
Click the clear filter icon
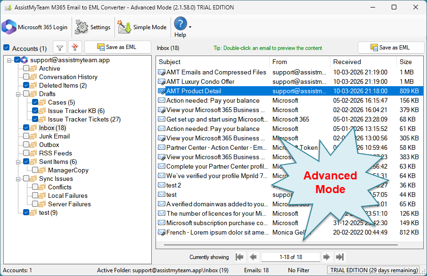[x=75, y=48]
